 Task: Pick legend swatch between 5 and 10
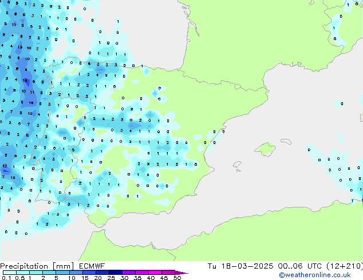tap(63, 273)
